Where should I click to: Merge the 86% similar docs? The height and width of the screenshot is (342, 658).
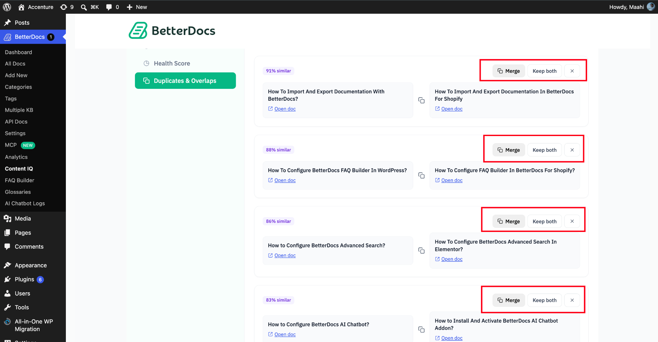pos(509,221)
